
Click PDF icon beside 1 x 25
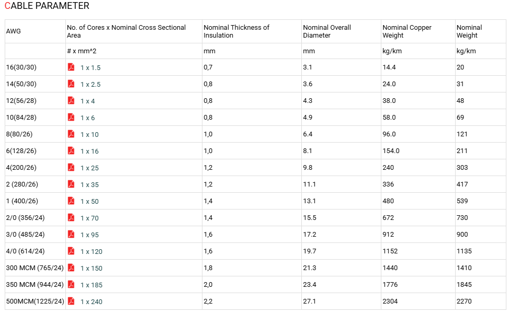click(x=71, y=167)
